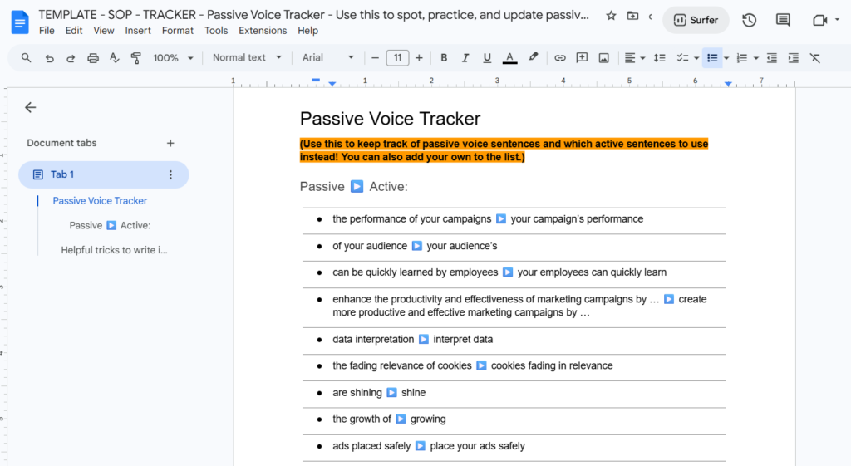Open the Insert menu

coord(138,31)
